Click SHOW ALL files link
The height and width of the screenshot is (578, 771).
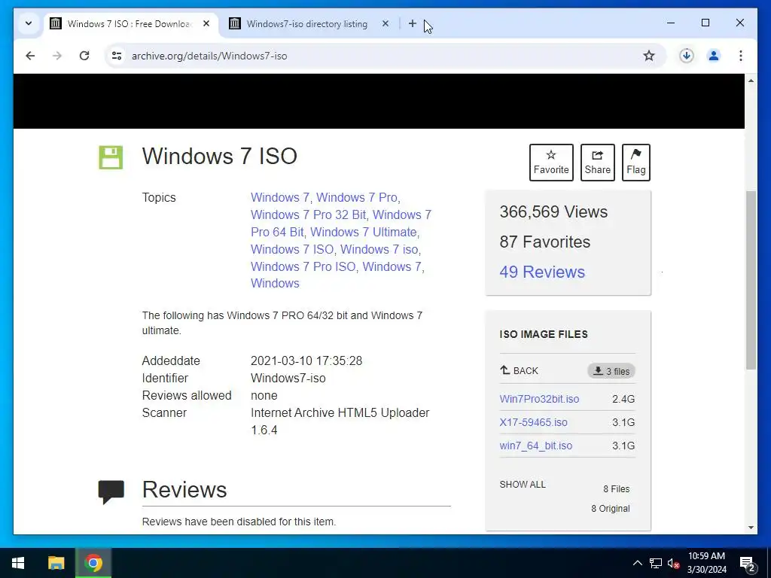click(x=523, y=484)
